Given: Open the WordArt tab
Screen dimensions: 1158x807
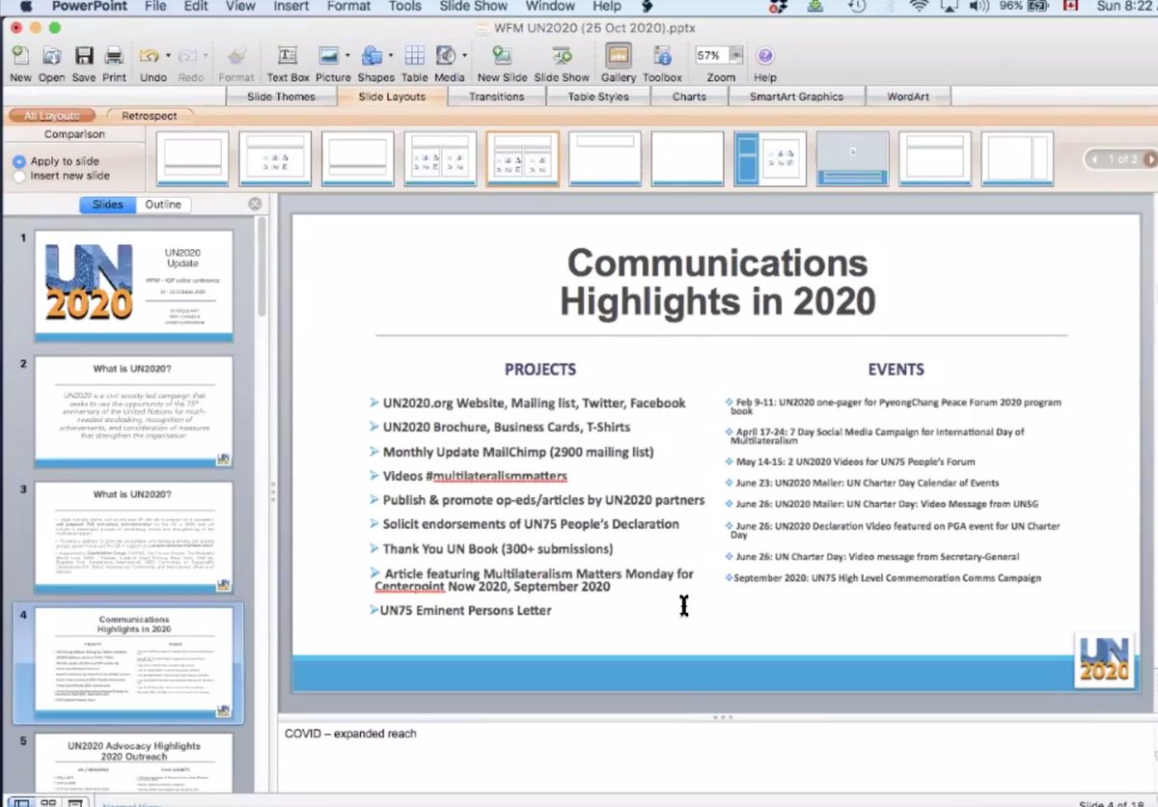Looking at the screenshot, I should pos(907,97).
